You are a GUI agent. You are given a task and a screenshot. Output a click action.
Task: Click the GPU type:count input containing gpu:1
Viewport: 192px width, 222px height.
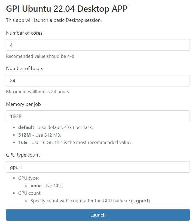98,167
